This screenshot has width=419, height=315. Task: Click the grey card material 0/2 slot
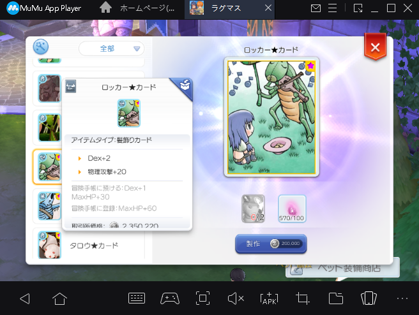click(x=253, y=209)
